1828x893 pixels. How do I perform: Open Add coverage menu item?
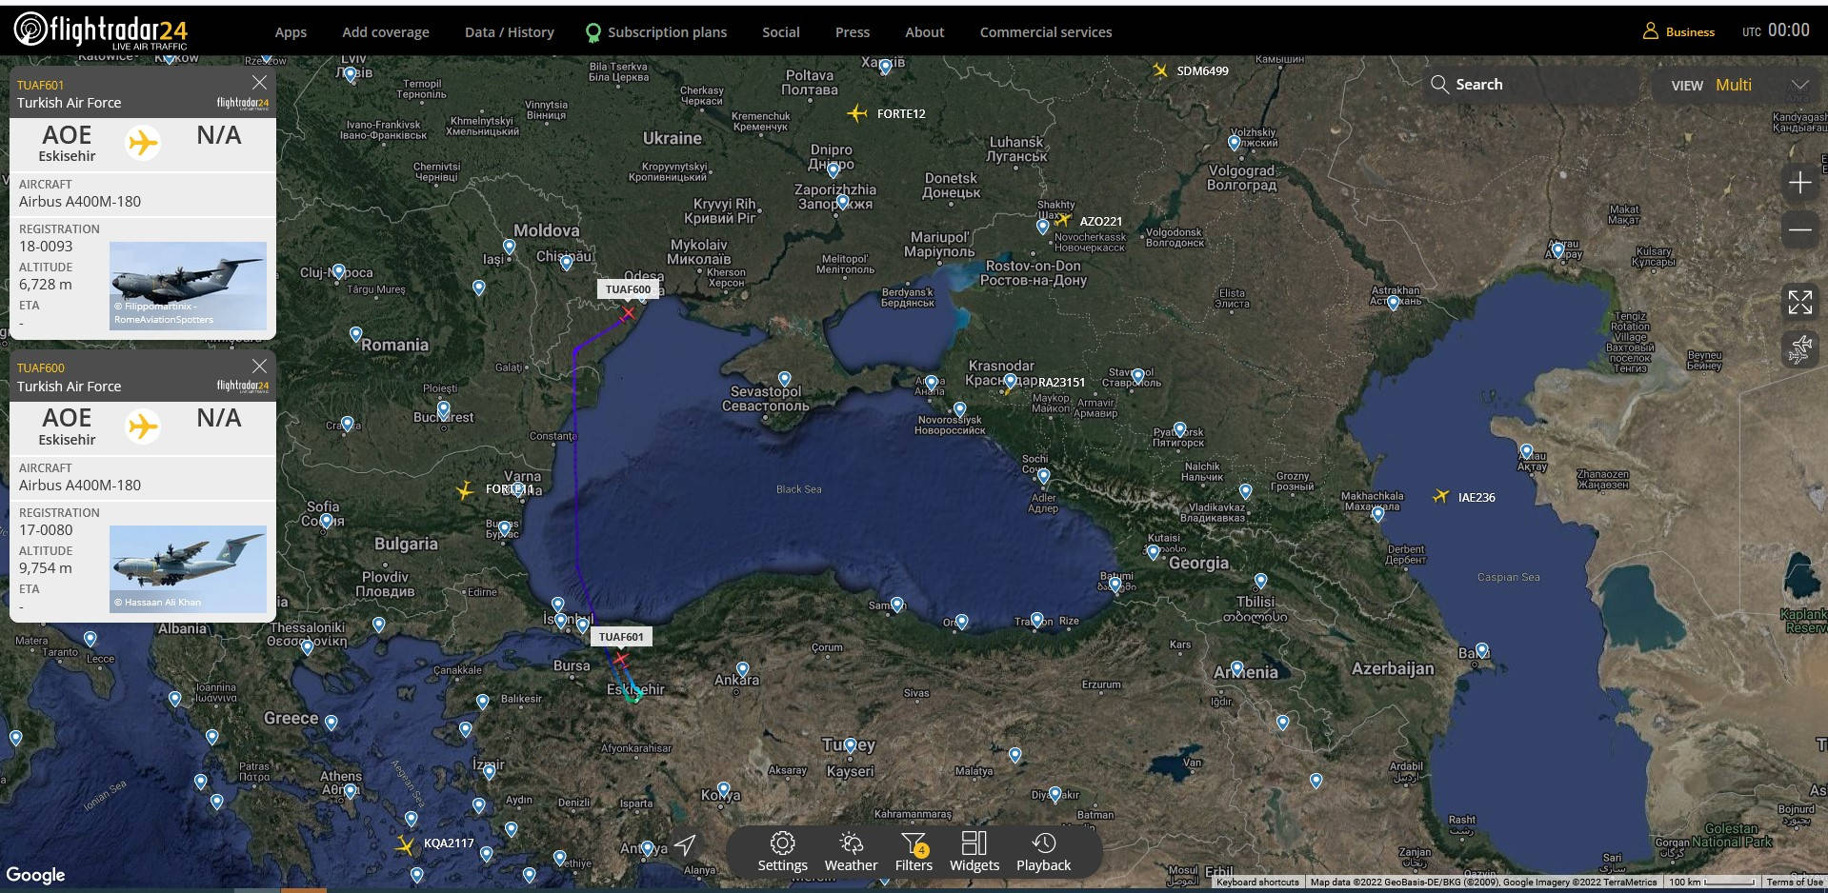tap(386, 32)
